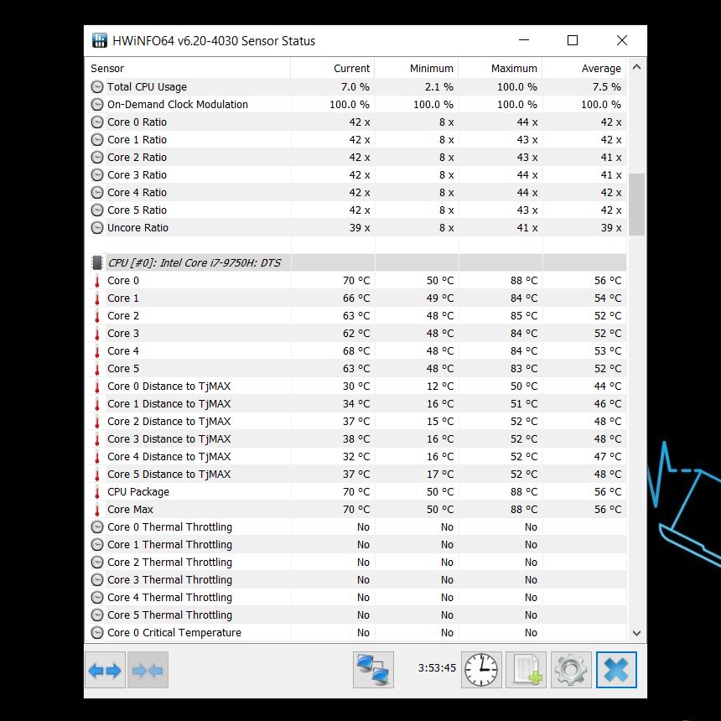This screenshot has width=721, height=721.
Task: Click the Core 0 Ratio row icon
Action: pos(97,122)
